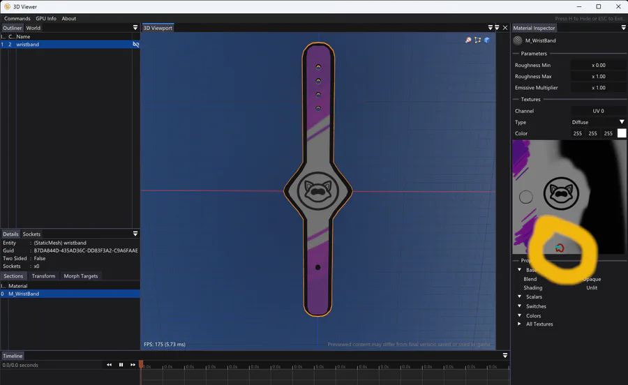The width and height of the screenshot is (628, 385).
Task: Open the Details panel options menu
Action: 135,234
